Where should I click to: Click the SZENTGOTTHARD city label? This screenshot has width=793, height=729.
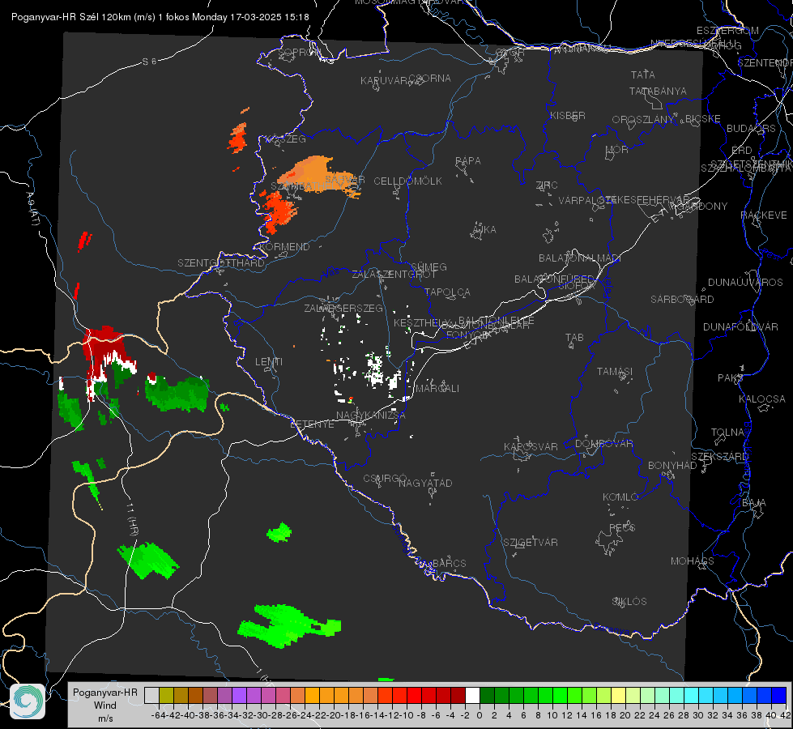pyautogui.click(x=221, y=263)
